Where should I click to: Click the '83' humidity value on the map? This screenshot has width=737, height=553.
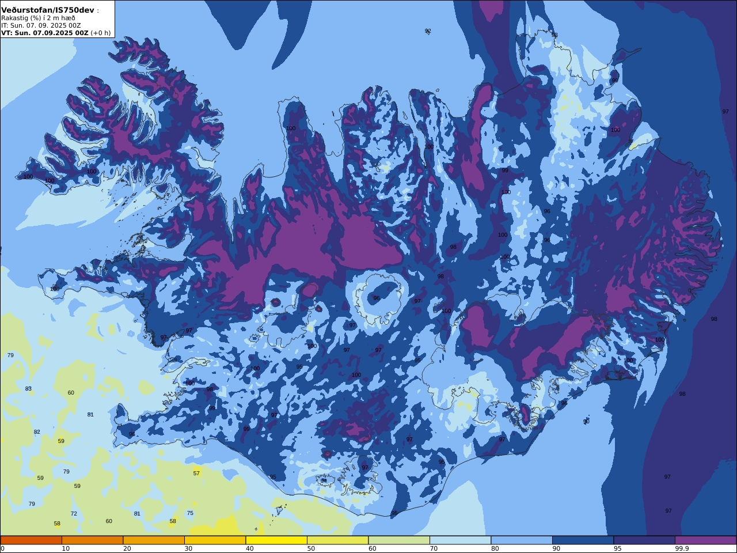coord(28,389)
